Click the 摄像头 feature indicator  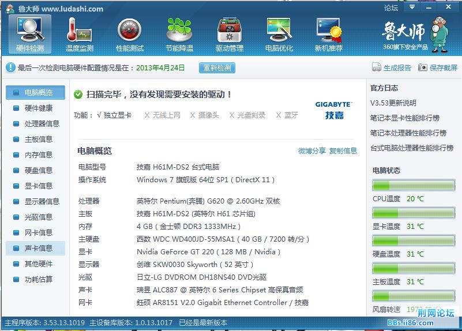[205, 115]
